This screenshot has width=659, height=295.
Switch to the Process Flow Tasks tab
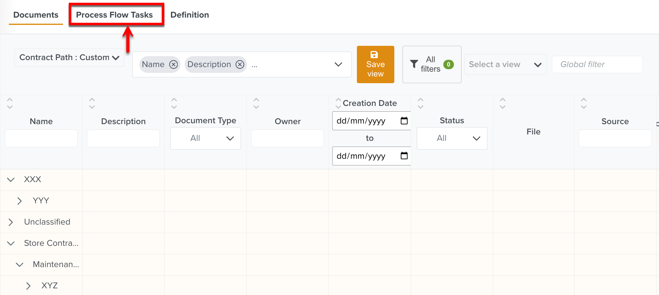pos(114,15)
